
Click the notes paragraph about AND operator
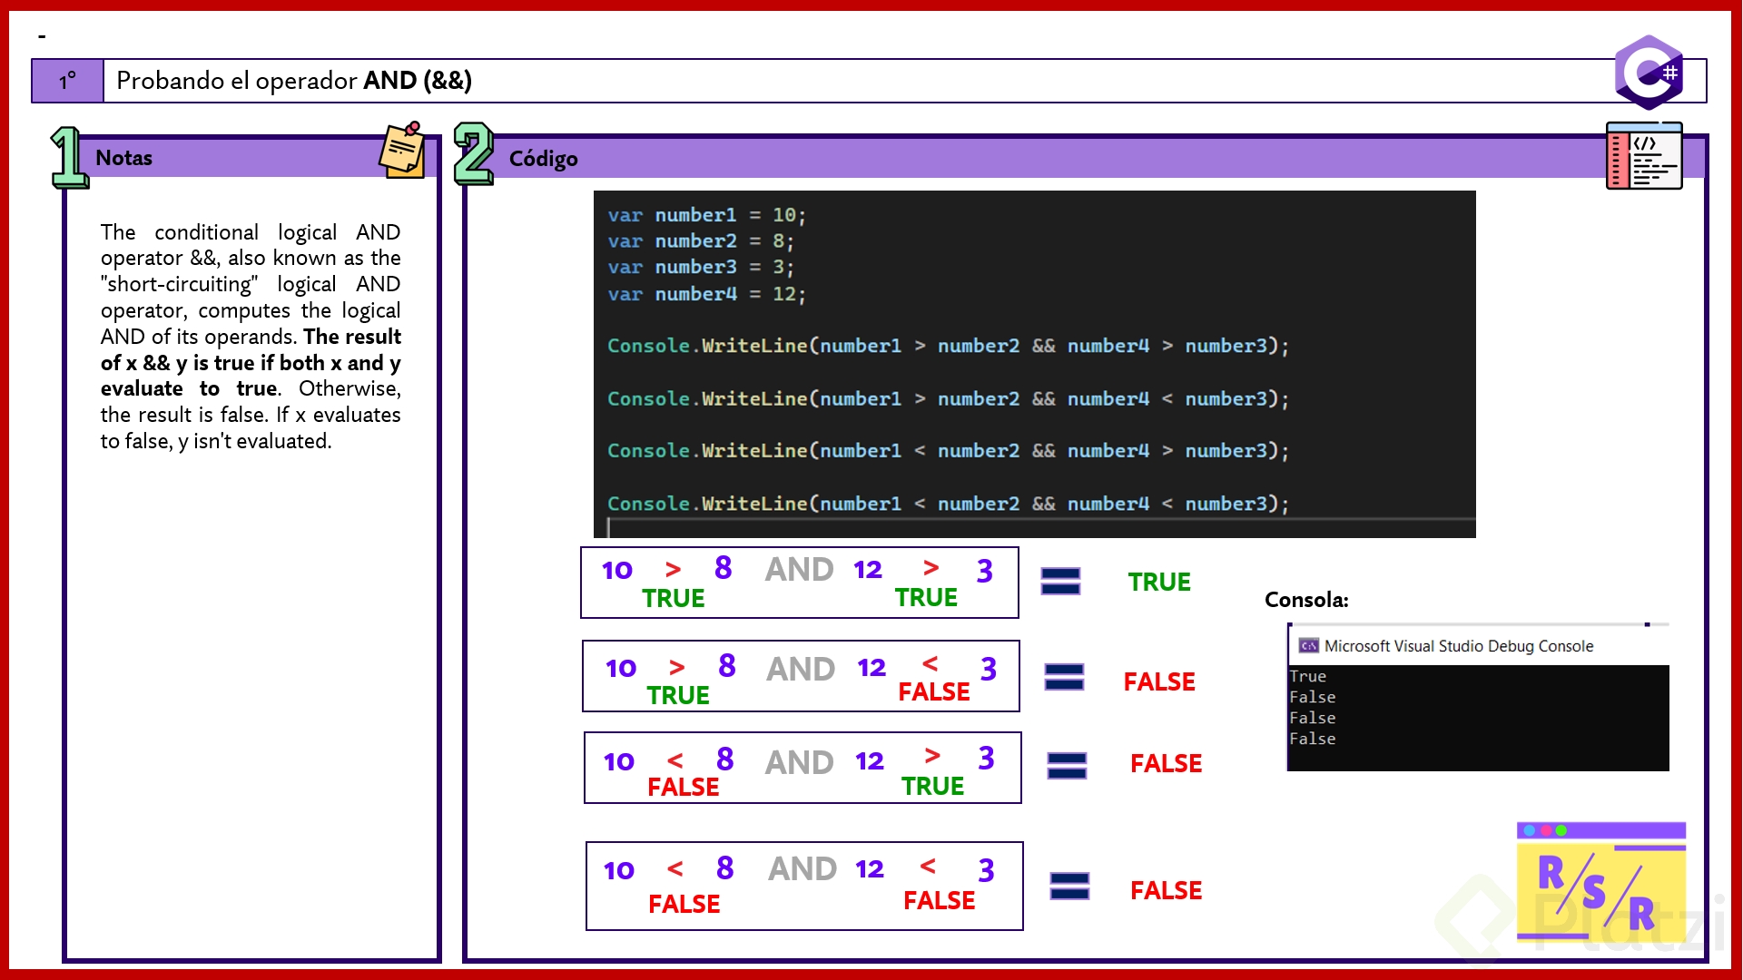[x=251, y=337]
